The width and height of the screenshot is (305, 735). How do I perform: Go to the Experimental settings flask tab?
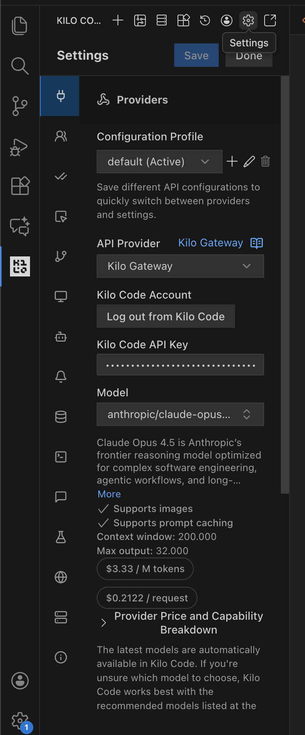point(61,537)
